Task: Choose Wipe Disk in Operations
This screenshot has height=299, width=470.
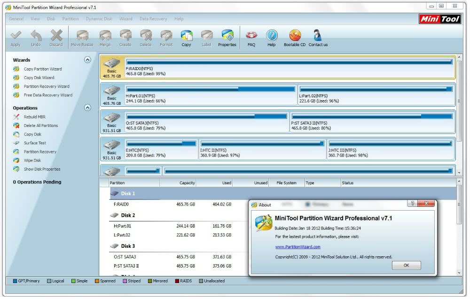Action: (x=32, y=160)
